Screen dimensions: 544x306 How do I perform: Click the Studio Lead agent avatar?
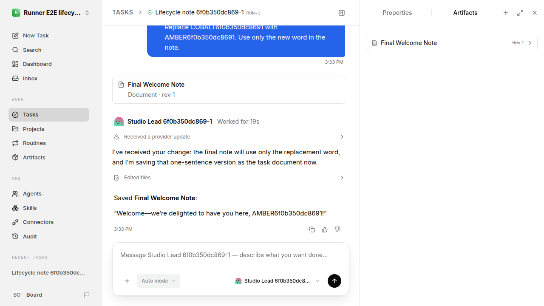coord(119,122)
